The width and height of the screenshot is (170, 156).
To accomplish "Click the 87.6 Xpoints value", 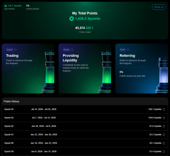I will (x=155, y=126).
